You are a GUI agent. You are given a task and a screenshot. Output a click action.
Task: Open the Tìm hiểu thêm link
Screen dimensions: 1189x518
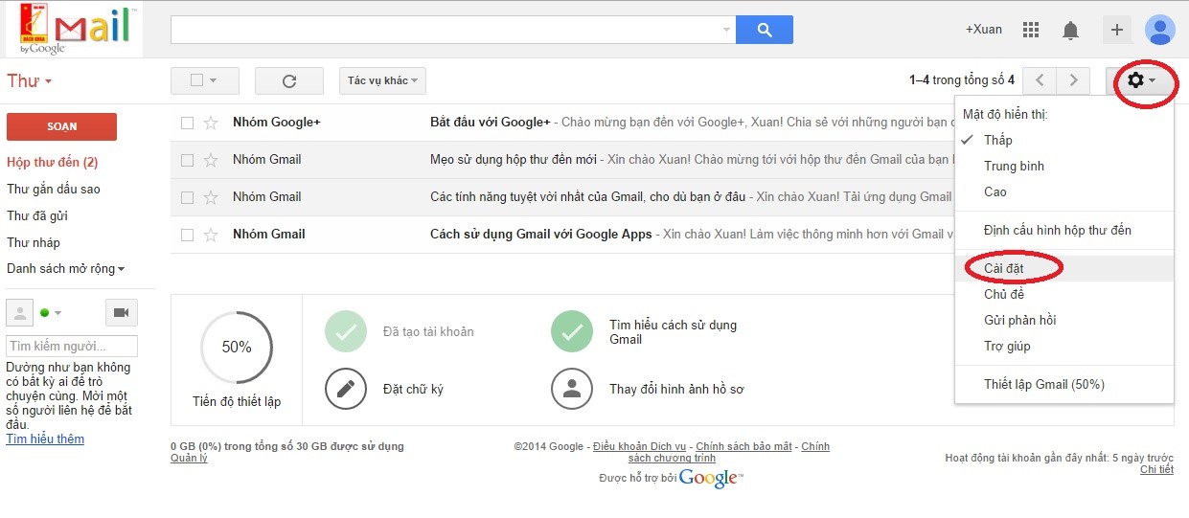point(45,439)
